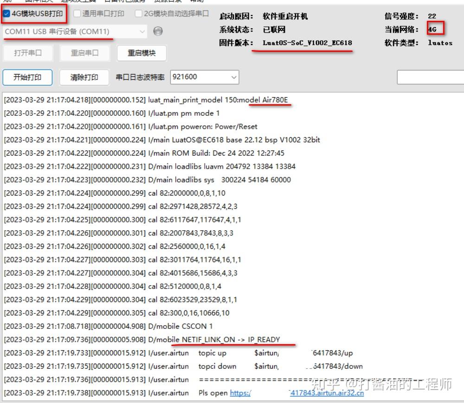Click the 重启串口 button
The width and height of the screenshot is (464, 403).
tap(84, 53)
